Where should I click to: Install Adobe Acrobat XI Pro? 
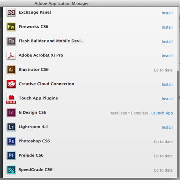[167, 56]
